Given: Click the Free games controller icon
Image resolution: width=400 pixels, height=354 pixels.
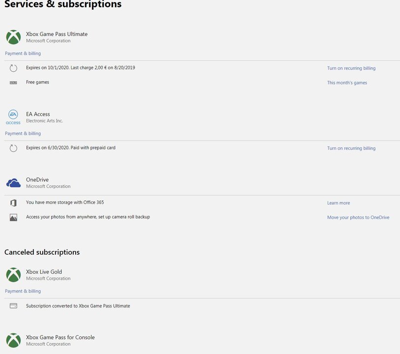Looking at the screenshot, I should coord(13,83).
